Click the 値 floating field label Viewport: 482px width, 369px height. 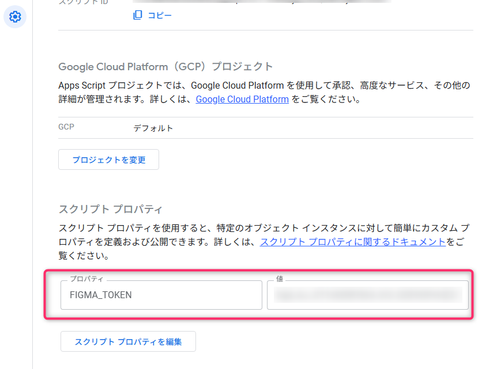[280, 279]
